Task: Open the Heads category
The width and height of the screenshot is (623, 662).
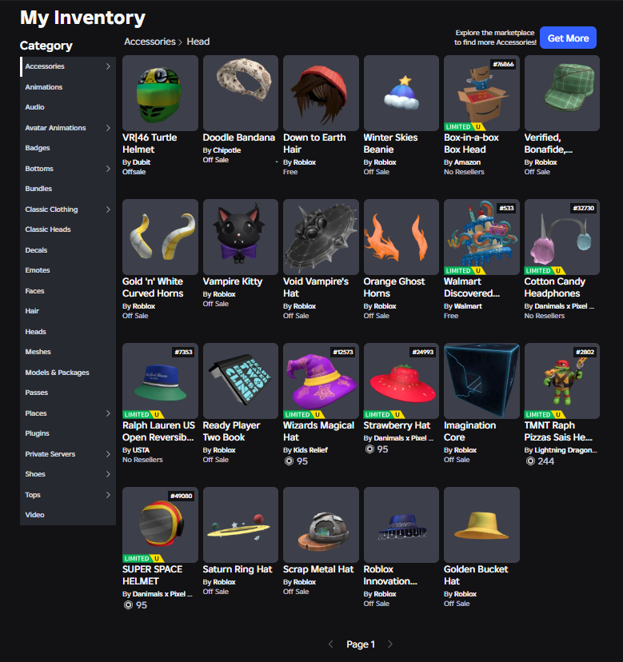Action: (x=68, y=332)
